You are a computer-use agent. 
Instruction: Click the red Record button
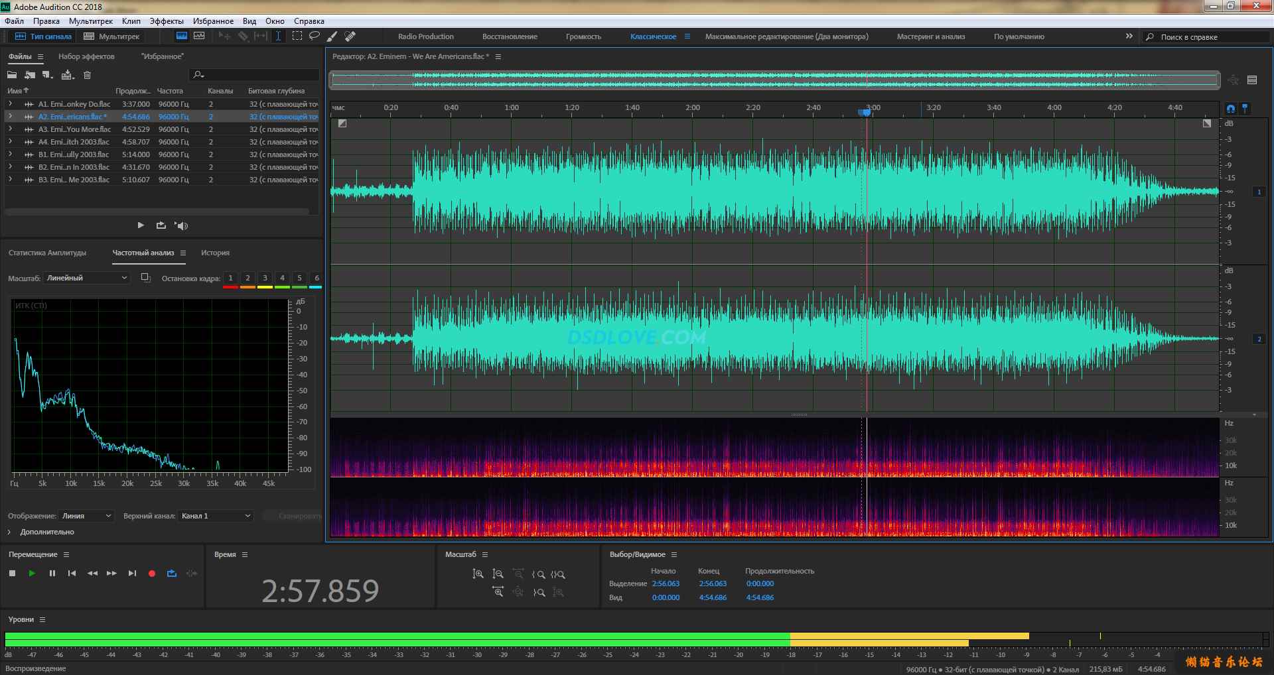152,574
